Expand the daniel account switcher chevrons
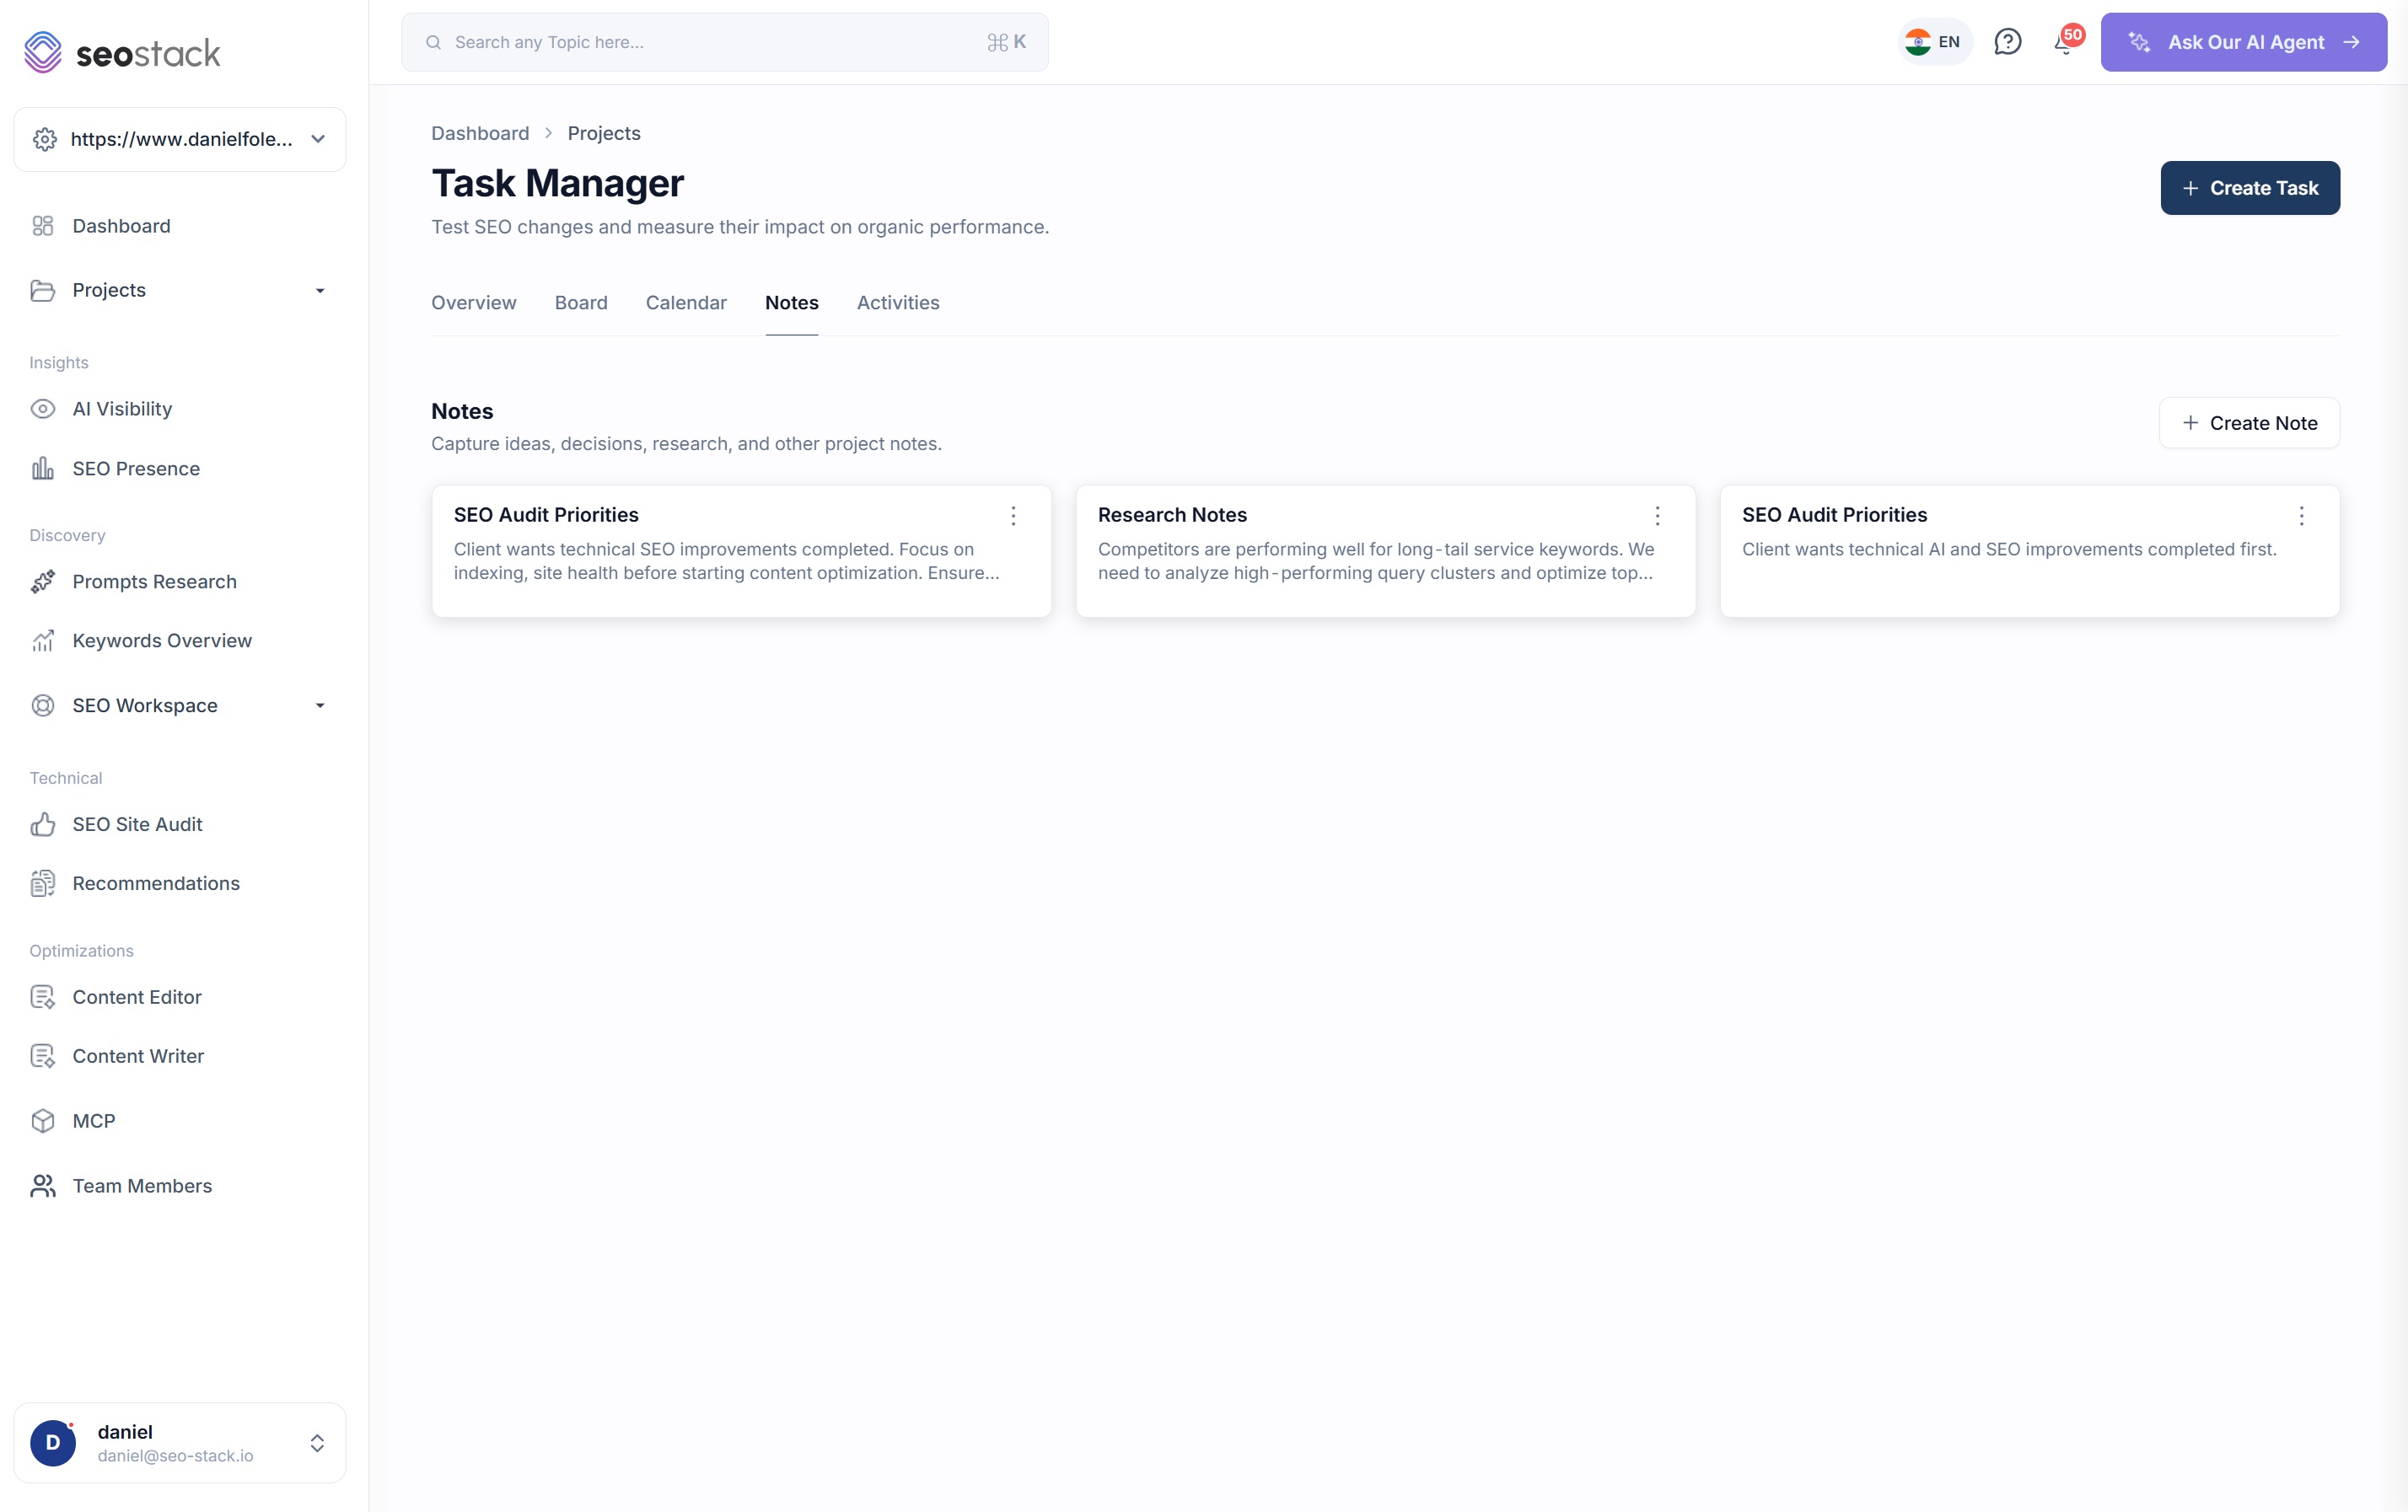Viewport: 2408px width, 1512px height. coord(317,1443)
